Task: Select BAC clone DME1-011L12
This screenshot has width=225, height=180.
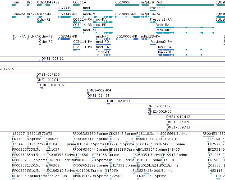Action: click(x=186, y=109)
